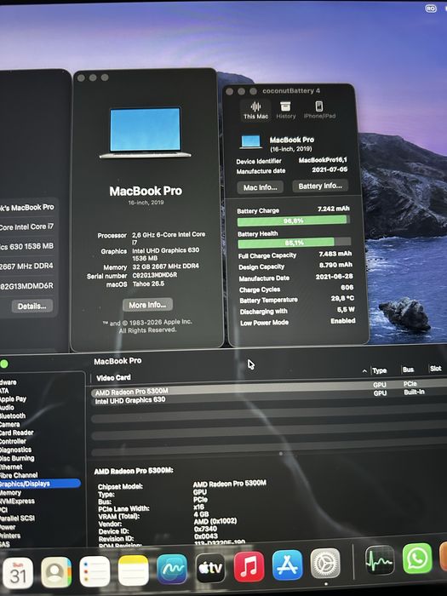
Task: Click More Info... in About This Mac
Action: point(147,305)
